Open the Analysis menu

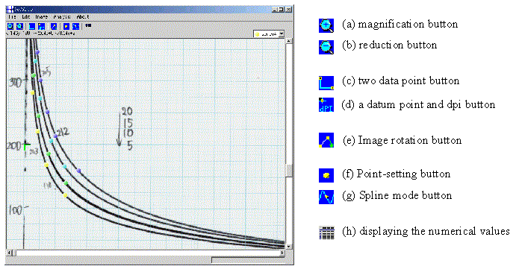[x=62, y=17]
